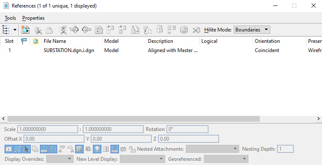
Task: Open the Properties menu
Action: [x=34, y=18]
